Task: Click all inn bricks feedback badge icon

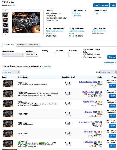Action: pyautogui.click(x=99, y=132)
